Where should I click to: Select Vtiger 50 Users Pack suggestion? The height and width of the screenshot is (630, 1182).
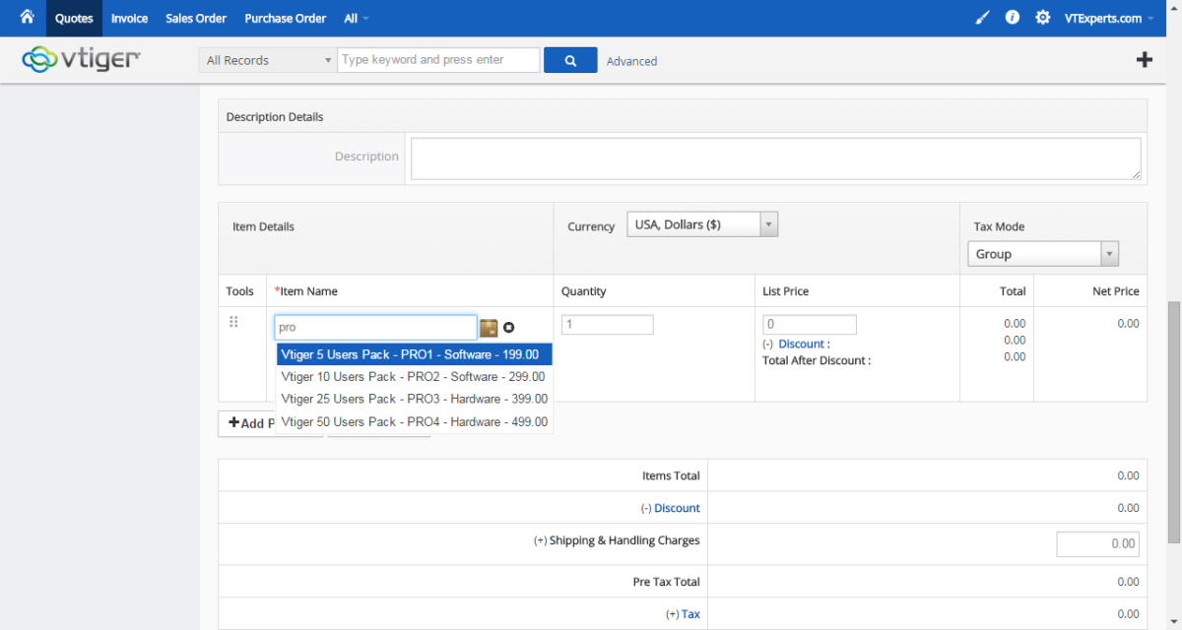[x=415, y=422]
